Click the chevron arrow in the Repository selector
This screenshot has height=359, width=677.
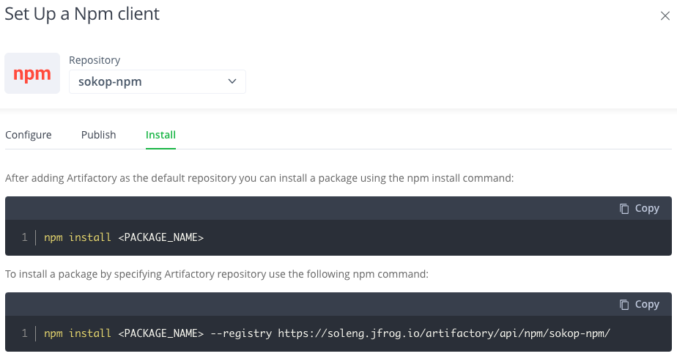232,81
